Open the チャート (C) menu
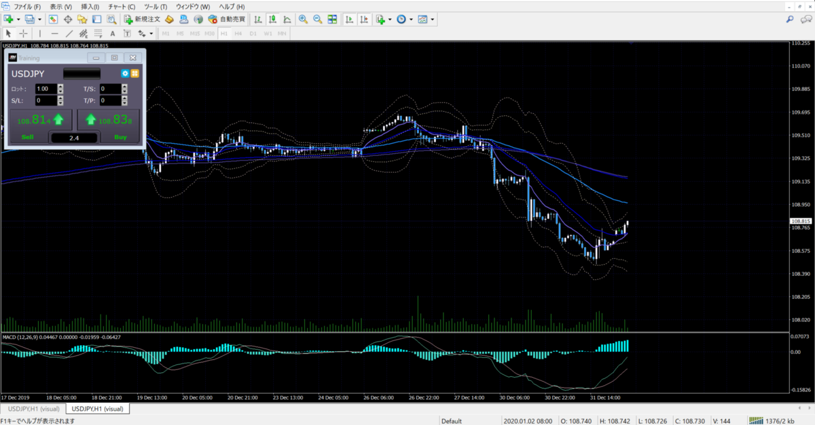This screenshot has height=425, width=815. [x=122, y=6]
